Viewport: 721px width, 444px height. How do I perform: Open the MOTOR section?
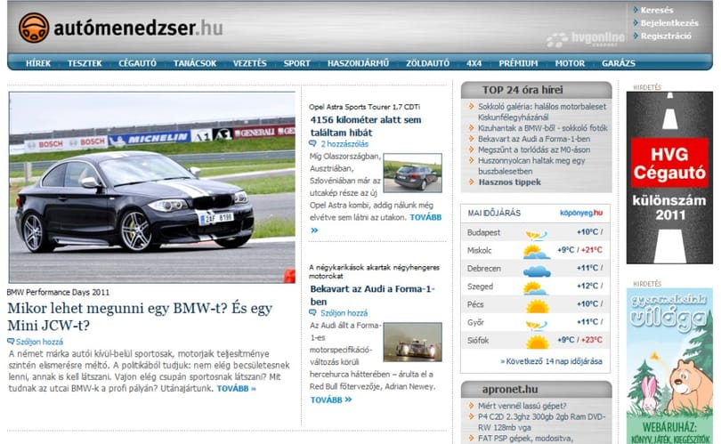point(570,63)
